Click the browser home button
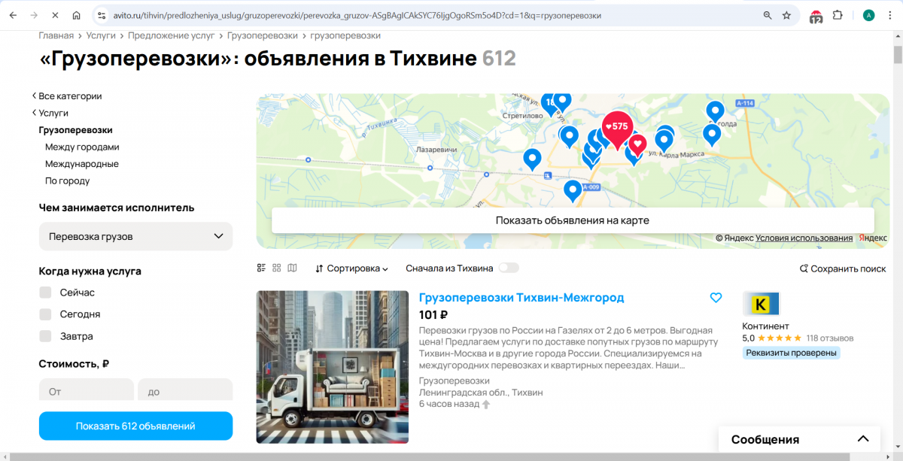Viewport: 903px width, 461px height. click(x=76, y=15)
